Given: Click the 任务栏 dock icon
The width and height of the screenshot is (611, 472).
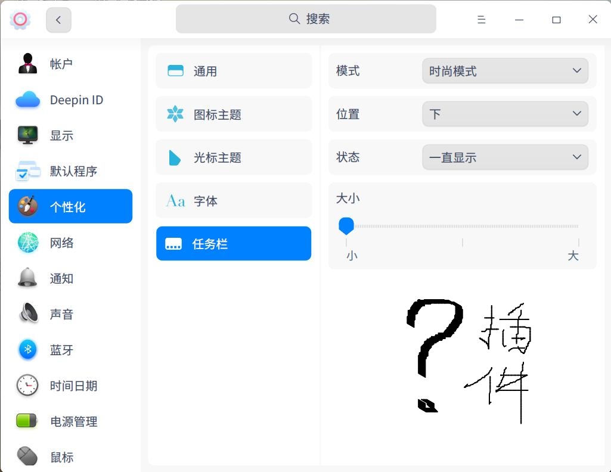Looking at the screenshot, I should coord(173,244).
